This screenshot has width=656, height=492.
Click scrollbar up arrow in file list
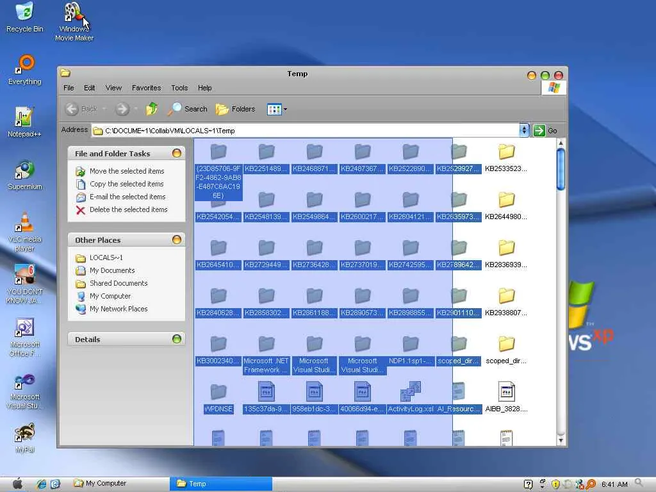pyautogui.click(x=561, y=143)
